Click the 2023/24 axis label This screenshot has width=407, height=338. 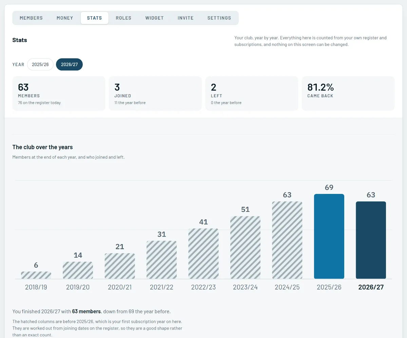[245, 287]
